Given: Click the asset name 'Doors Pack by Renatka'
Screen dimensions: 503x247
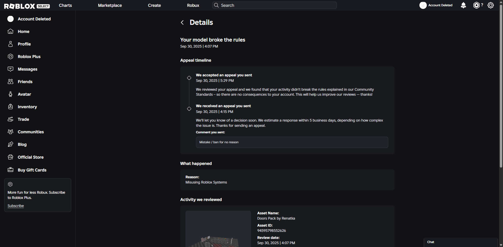Looking at the screenshot, I should click(276, 218).
